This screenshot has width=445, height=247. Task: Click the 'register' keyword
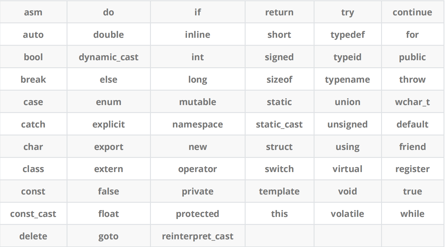click(x=412, y=169)
